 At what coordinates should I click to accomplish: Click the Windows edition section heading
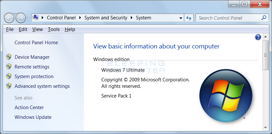(x=111, y=59)
